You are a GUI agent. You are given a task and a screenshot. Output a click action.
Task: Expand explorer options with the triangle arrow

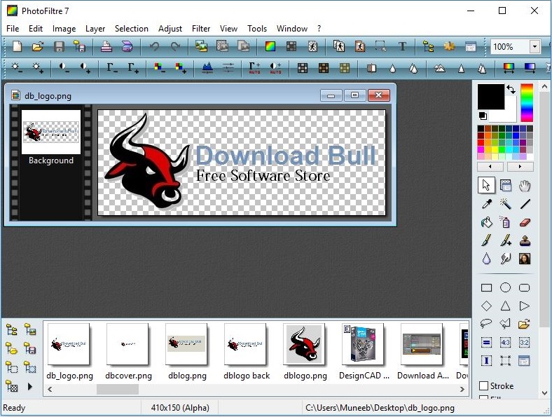point(30,387)
